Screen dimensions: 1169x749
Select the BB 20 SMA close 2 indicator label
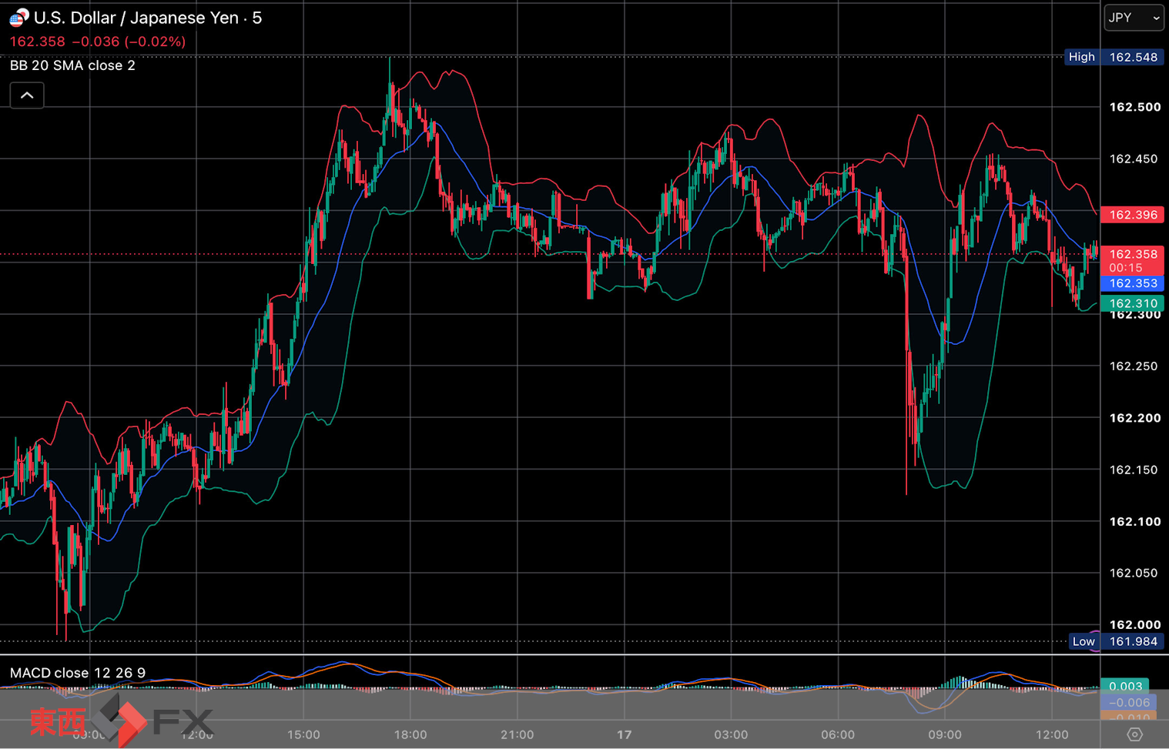click(72, 65)
